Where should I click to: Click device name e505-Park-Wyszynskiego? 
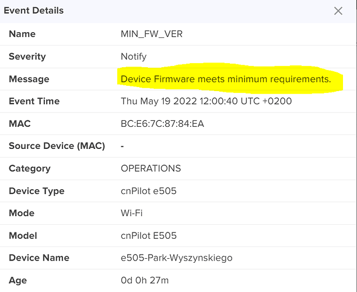[177, 258]
